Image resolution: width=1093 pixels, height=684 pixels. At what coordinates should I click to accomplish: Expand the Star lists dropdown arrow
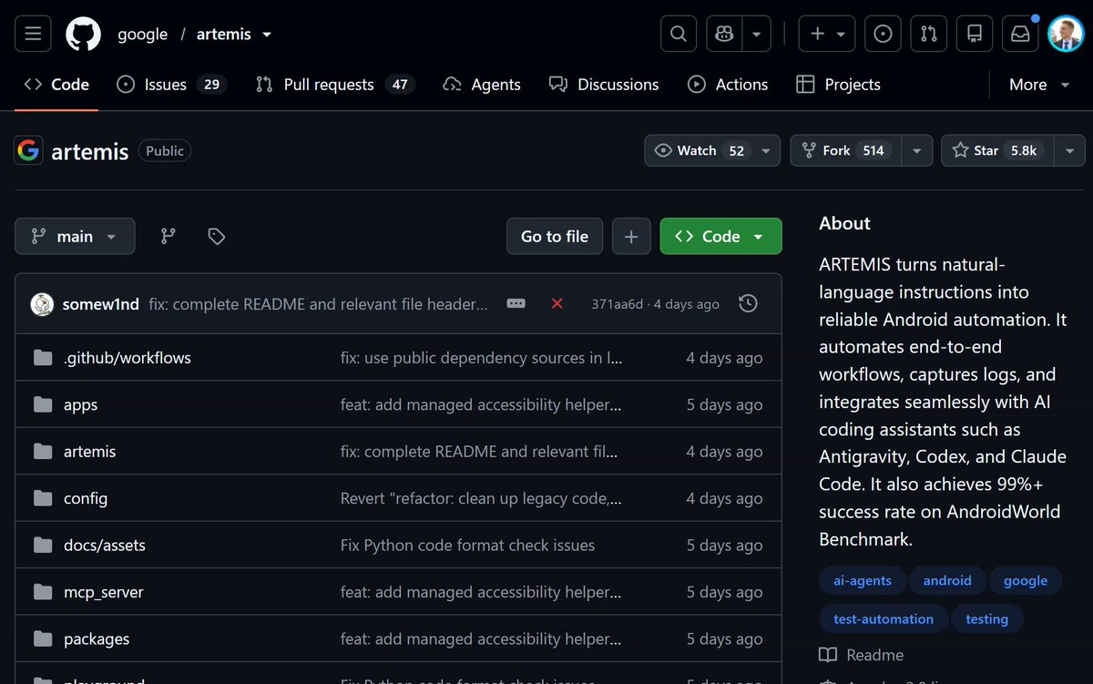[1070, 150]
